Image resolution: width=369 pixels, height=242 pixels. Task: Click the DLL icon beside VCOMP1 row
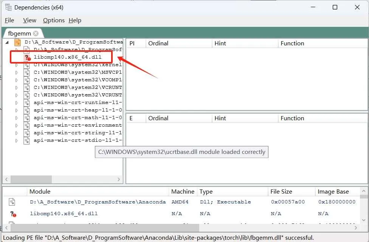pos(26,80)
